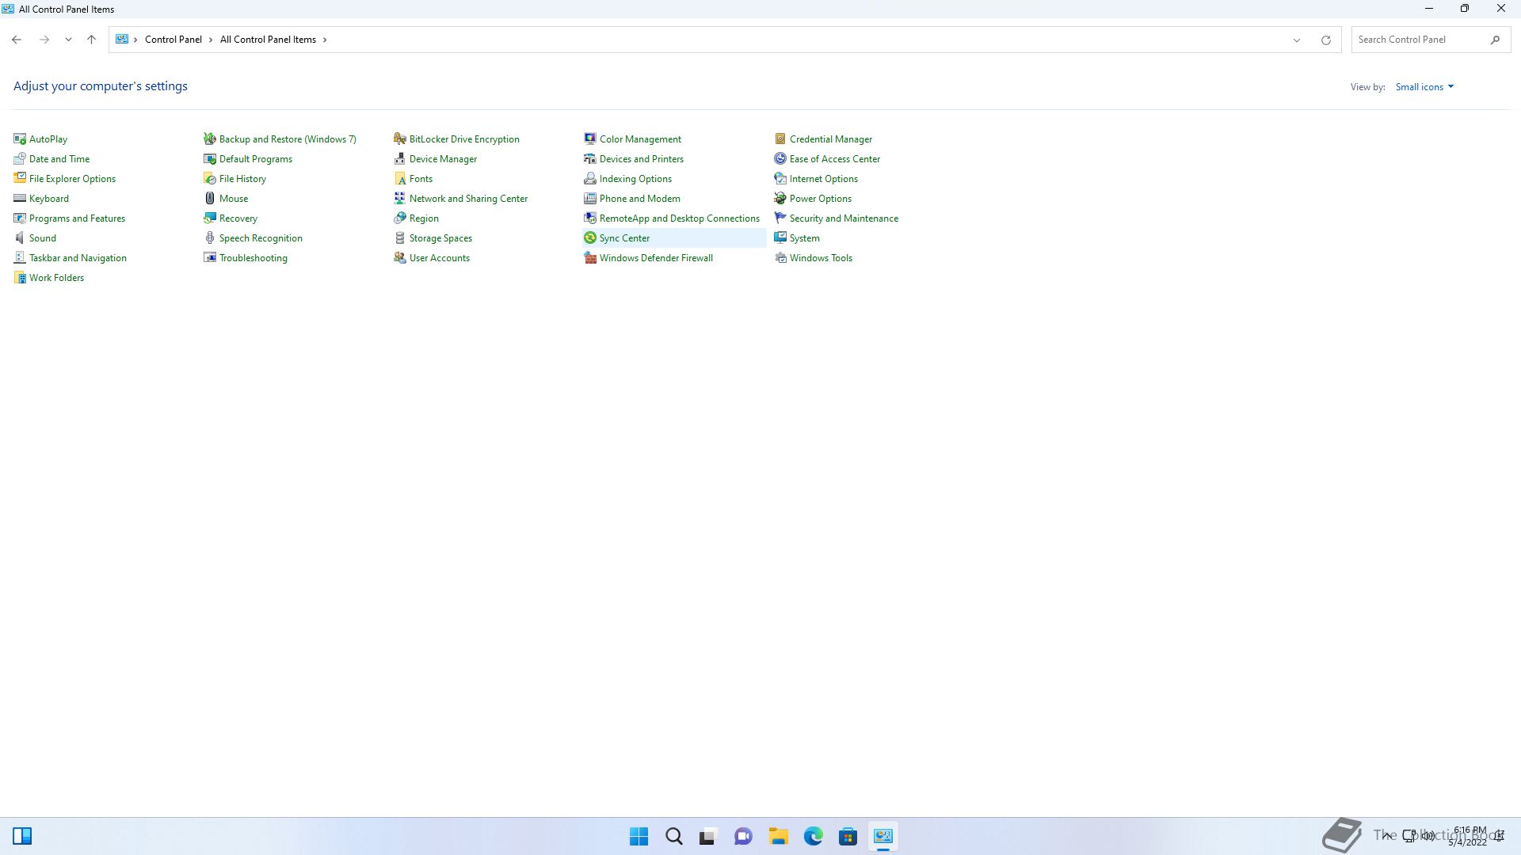The width and height of the screenshot is (1521, 855).
Task: Open Phone and Modem link
Action: 639,198
